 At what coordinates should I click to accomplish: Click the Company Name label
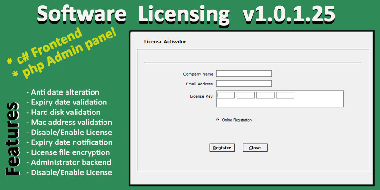pyautogui.click(x=198, y=74)
